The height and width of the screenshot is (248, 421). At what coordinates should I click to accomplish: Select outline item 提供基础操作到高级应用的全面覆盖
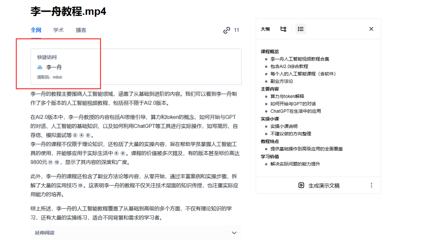tap(307, 149)
